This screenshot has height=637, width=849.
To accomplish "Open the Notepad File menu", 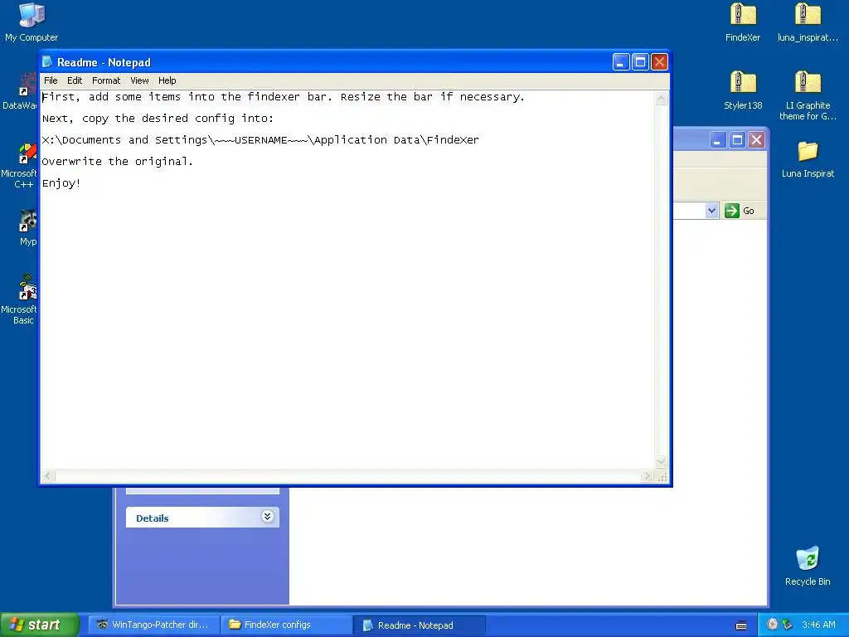I will tap(51, 80).
